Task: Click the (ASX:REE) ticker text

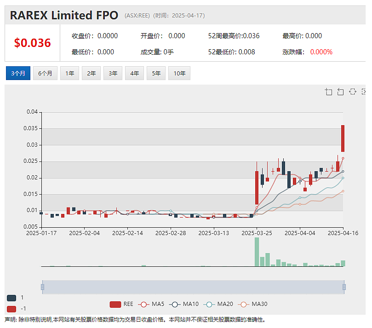Action: pos(137,16)
